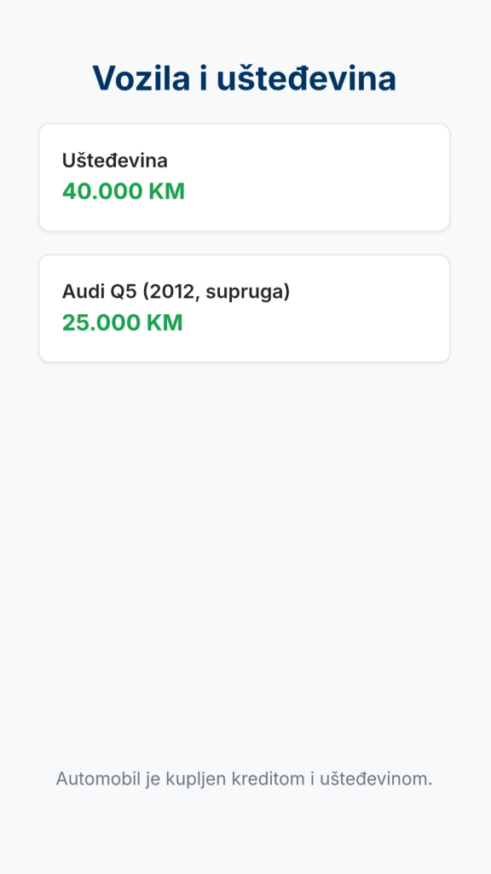This screenshot has height=874, width=491.
Task: Open the Ušteđevina card
Action: pos(245,178)
